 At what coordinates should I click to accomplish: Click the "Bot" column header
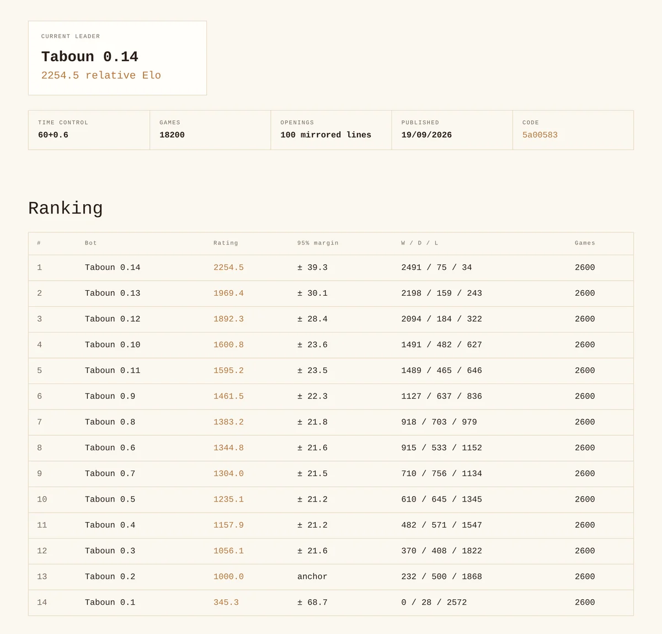click(91, 243)
